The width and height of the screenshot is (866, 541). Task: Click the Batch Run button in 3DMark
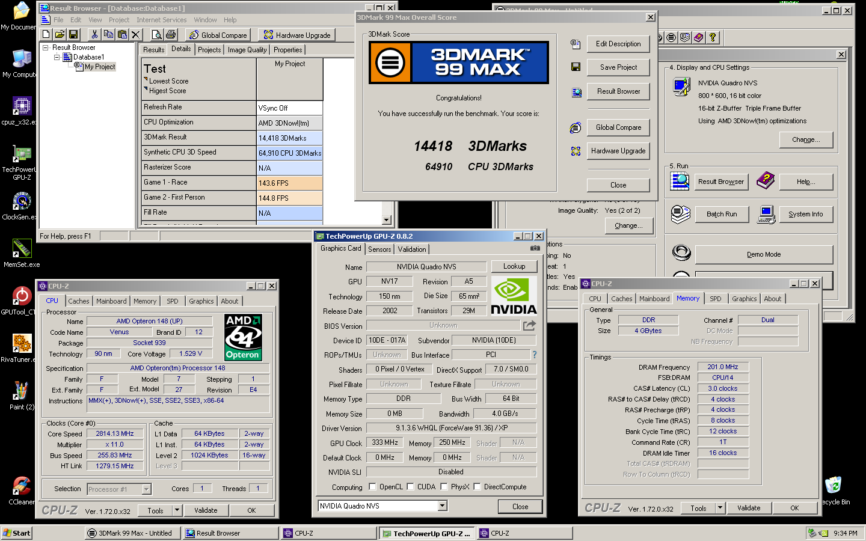pos(722,214)
